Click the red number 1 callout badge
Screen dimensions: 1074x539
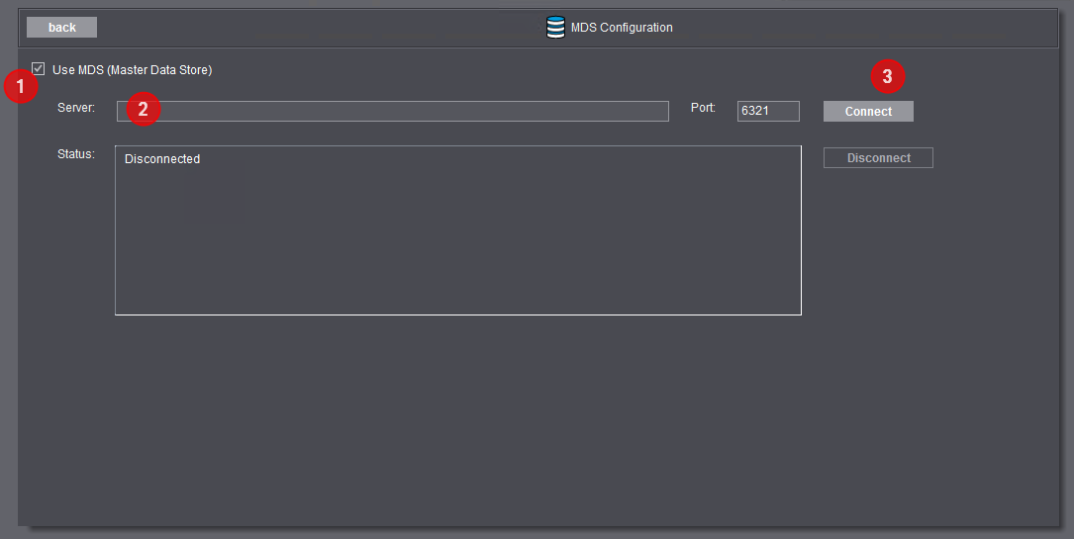[x=19, y=87]
